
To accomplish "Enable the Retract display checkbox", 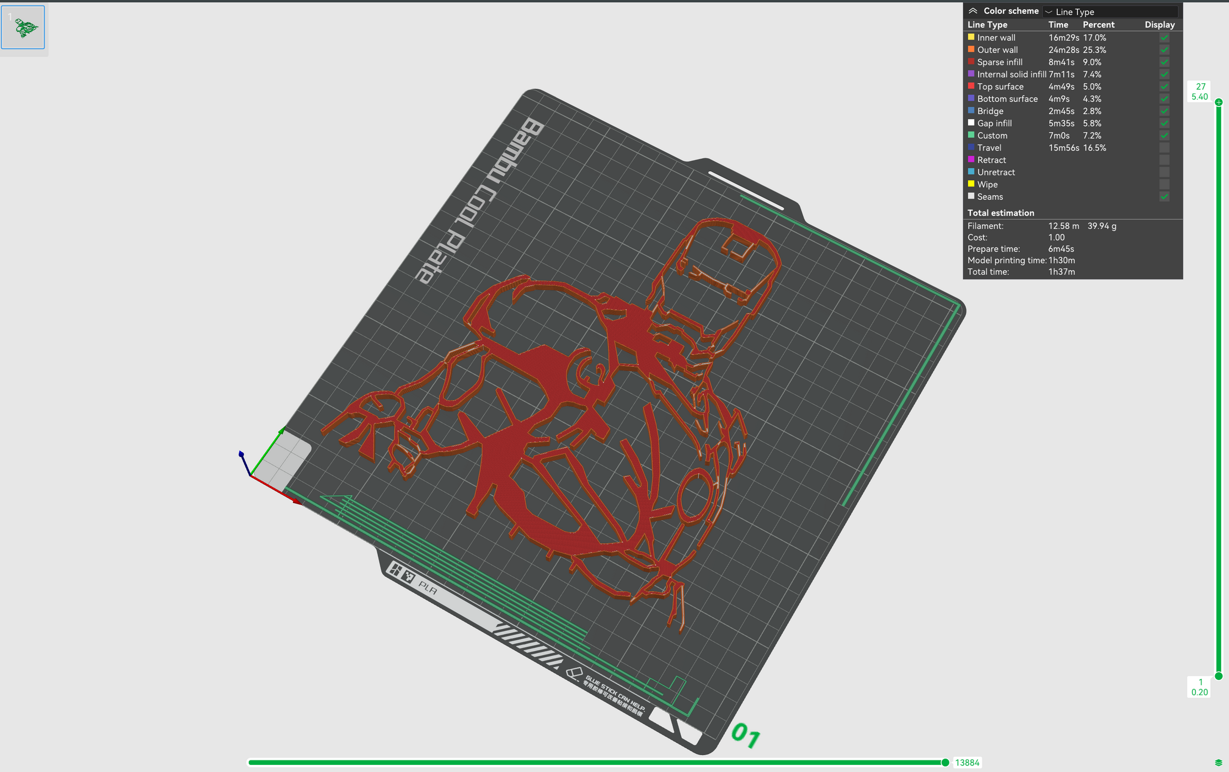I will 1164,159.
